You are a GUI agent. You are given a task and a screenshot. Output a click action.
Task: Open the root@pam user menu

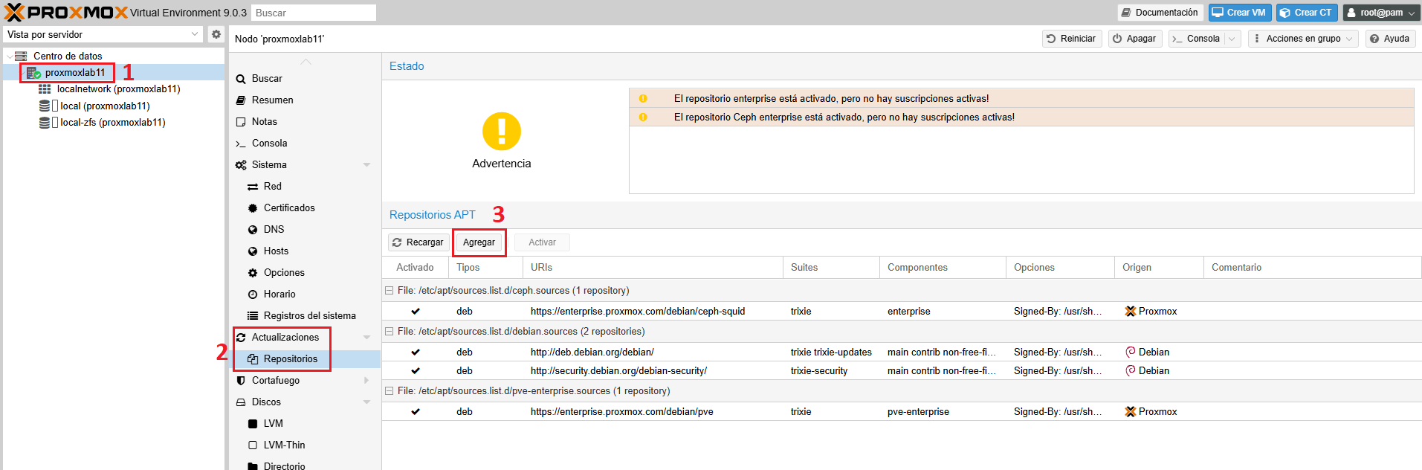pyautogui.click(x=1381, y=13)
